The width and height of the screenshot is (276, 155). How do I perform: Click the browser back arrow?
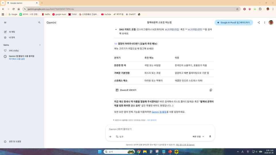3,9
